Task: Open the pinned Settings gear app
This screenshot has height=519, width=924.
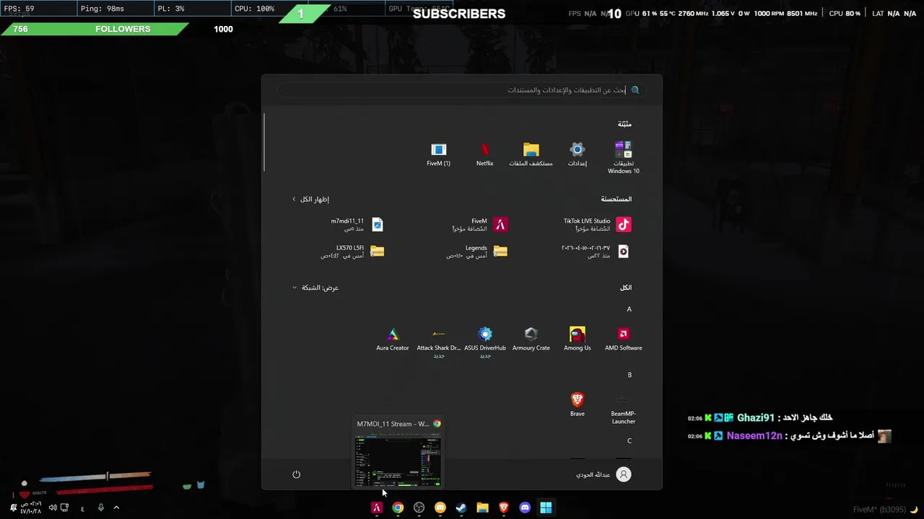Action: tap(577, 154)
